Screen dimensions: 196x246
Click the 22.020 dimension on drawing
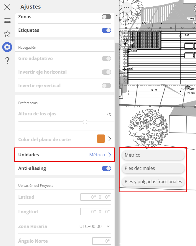[191, 93]
